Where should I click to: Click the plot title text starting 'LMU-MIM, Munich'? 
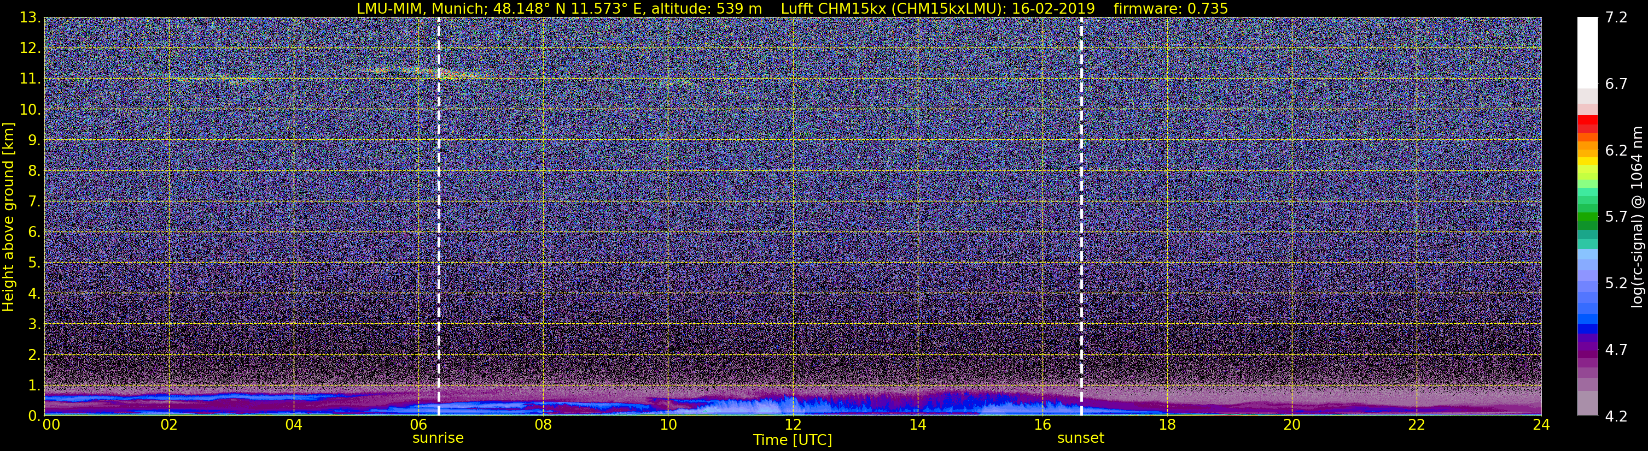792,8
